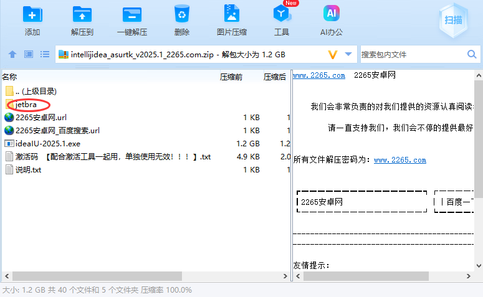Viewport: 483px width, 297px height.
Task: Click text file icon of 激活码 file
Action: coord(9,157)
